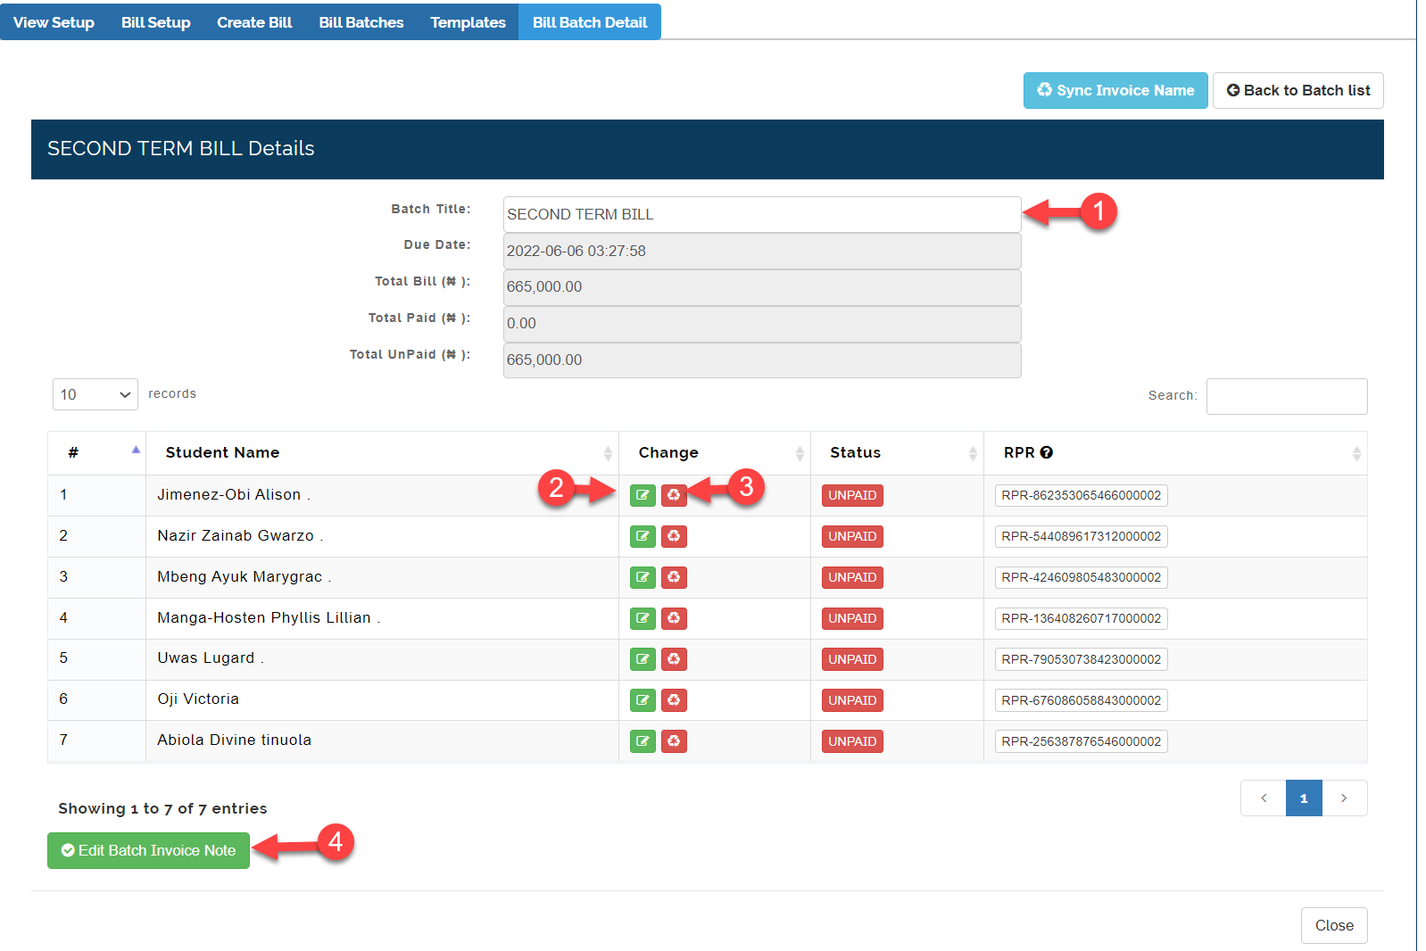Click the Search input field
This screenshot has height=951, width=1426.
tap(1287, 396)
